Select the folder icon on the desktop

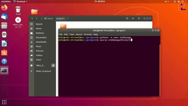coord(34,12)
